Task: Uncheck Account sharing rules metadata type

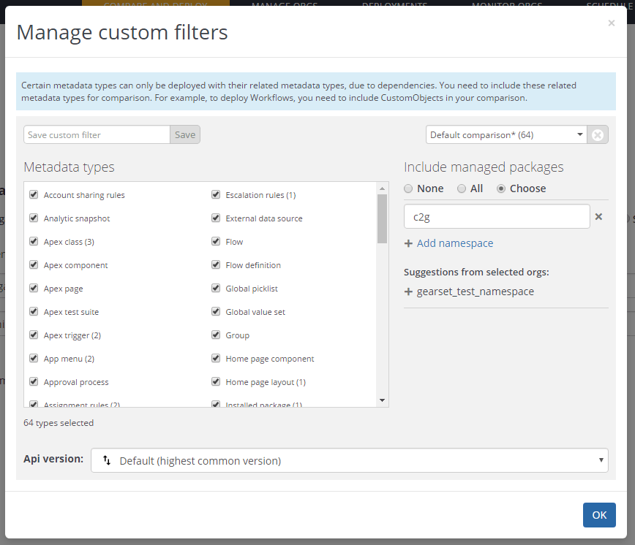Action: point(34,195)
